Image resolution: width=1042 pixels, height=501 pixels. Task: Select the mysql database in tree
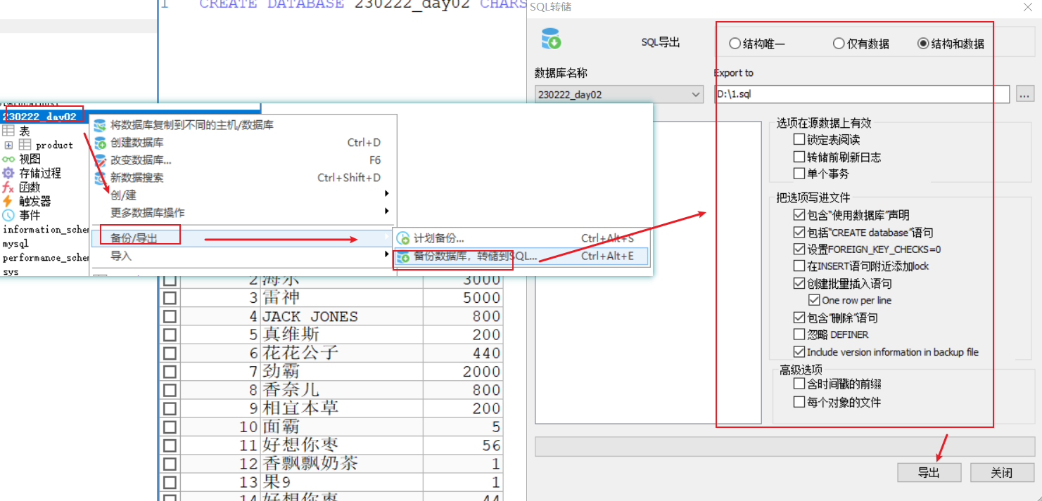click(15, 244)
